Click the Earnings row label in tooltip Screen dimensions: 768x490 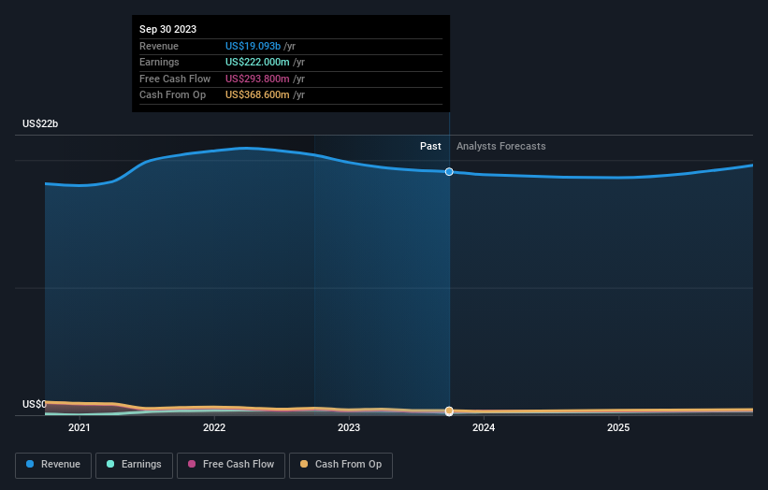tap(159, 62)
